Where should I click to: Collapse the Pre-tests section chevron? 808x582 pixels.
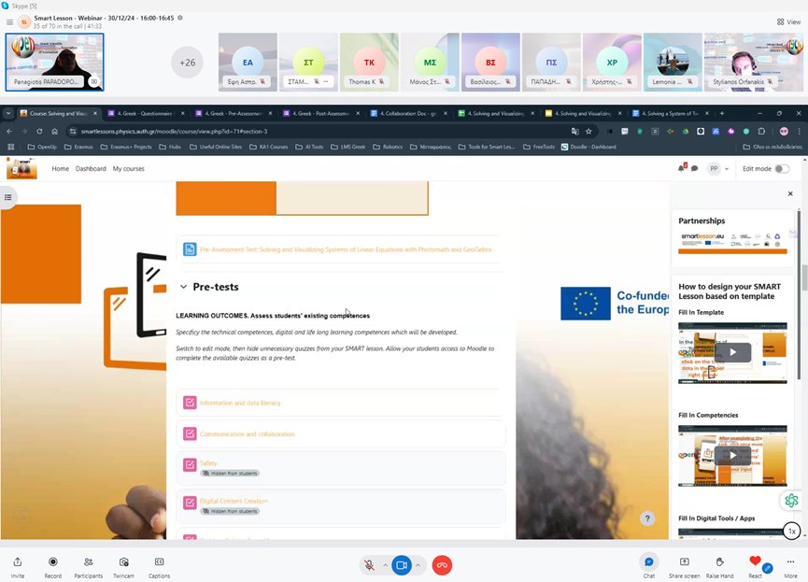coord(183,287)
